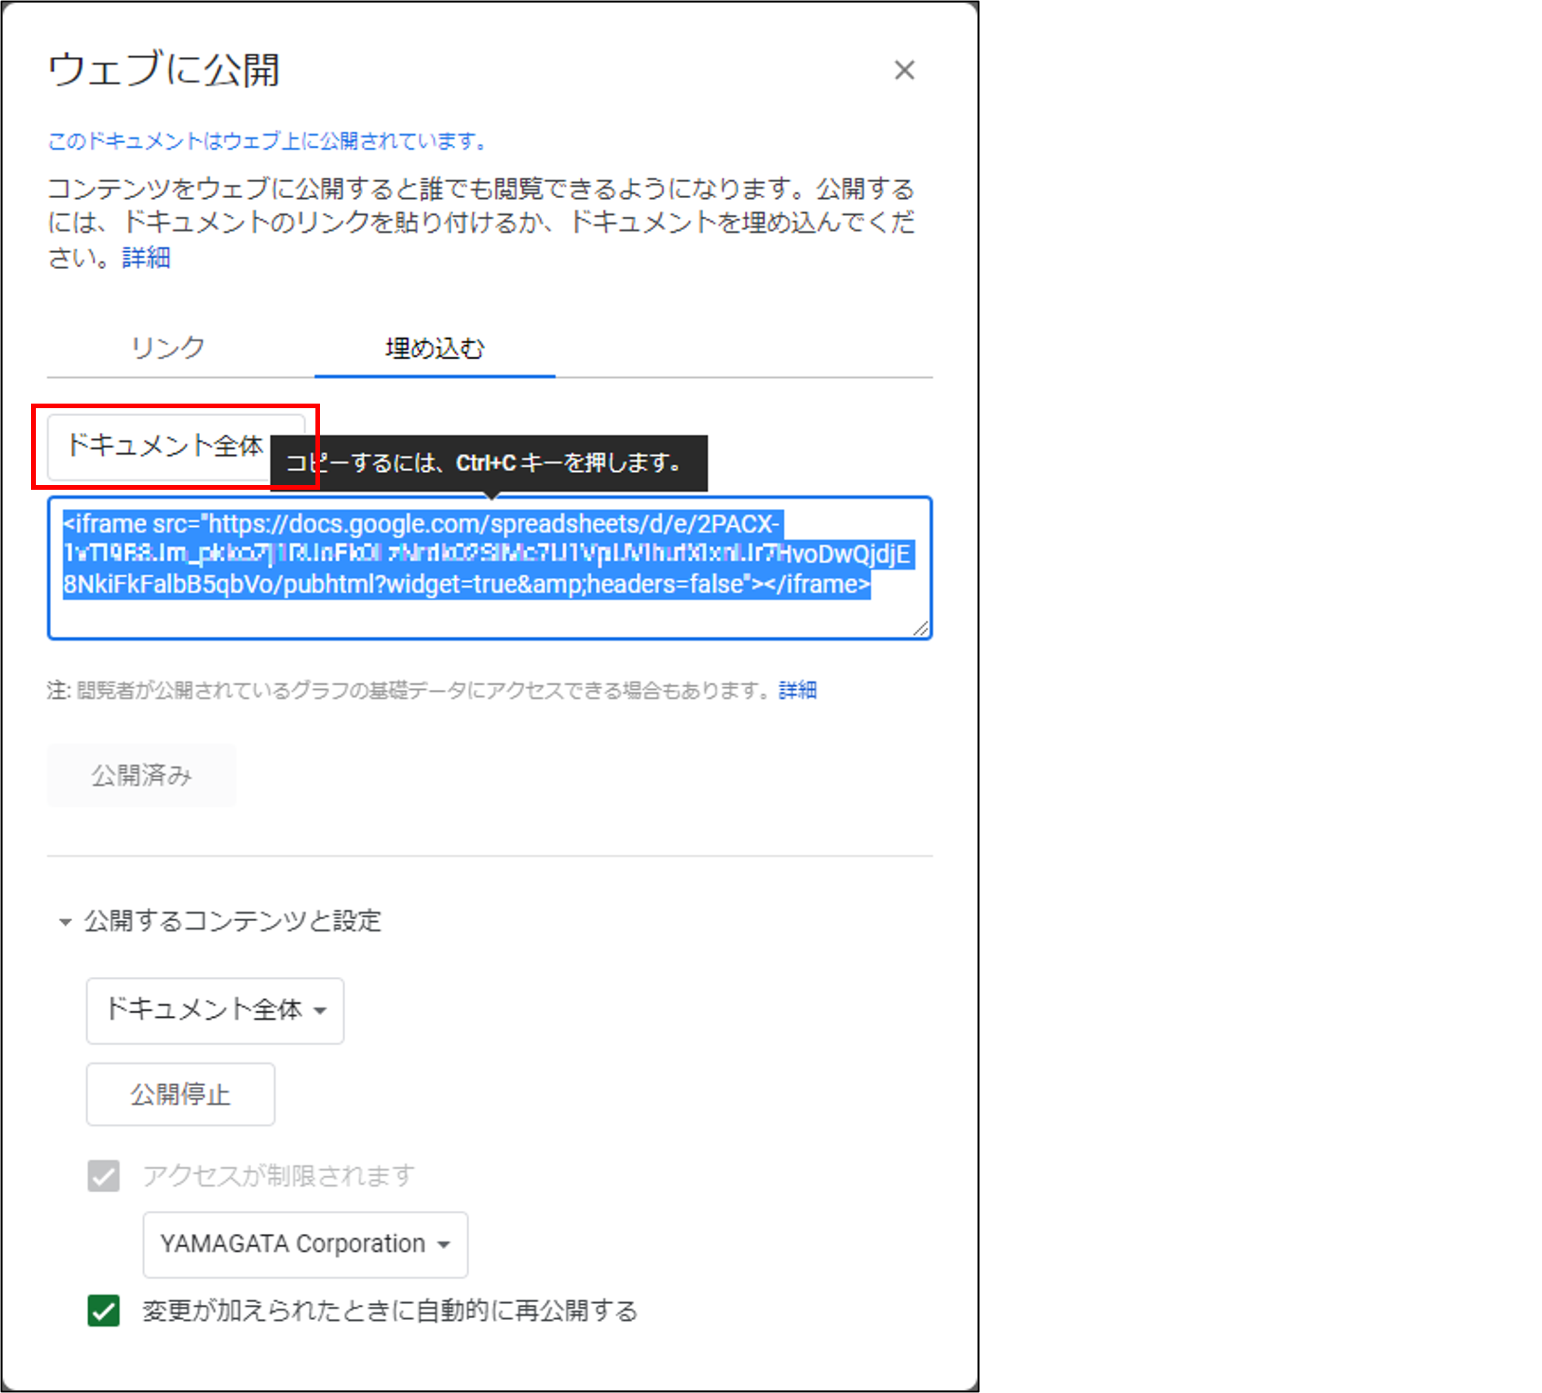This screenshot has width=1542, height=1393.
Task: Click the 公開済み button
Action: (142, 775)
